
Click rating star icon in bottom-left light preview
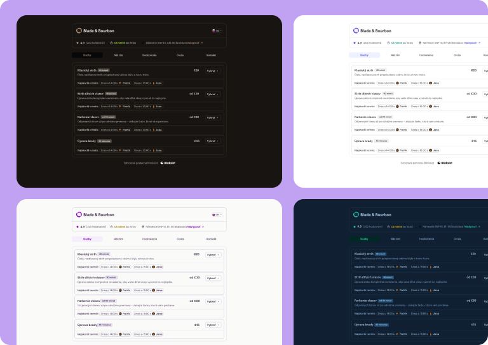pos(78,226)
